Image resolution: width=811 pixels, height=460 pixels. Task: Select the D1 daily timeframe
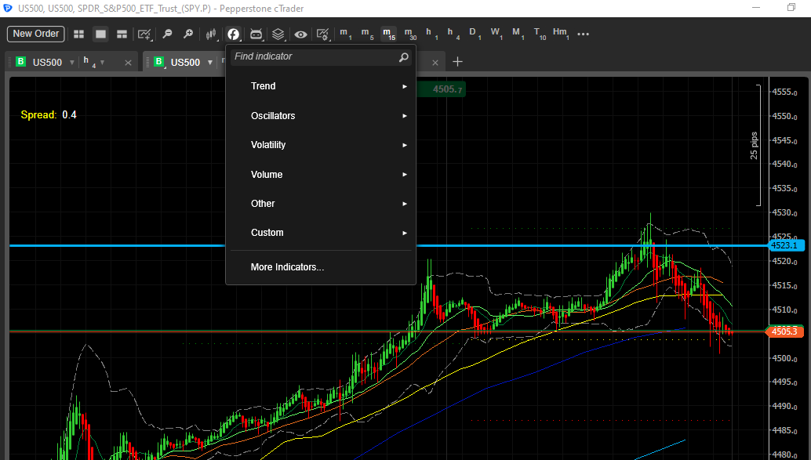475,34
